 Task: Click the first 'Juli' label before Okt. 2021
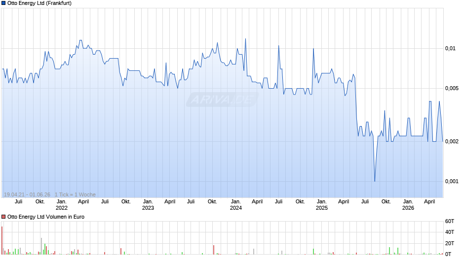[19, 202]
